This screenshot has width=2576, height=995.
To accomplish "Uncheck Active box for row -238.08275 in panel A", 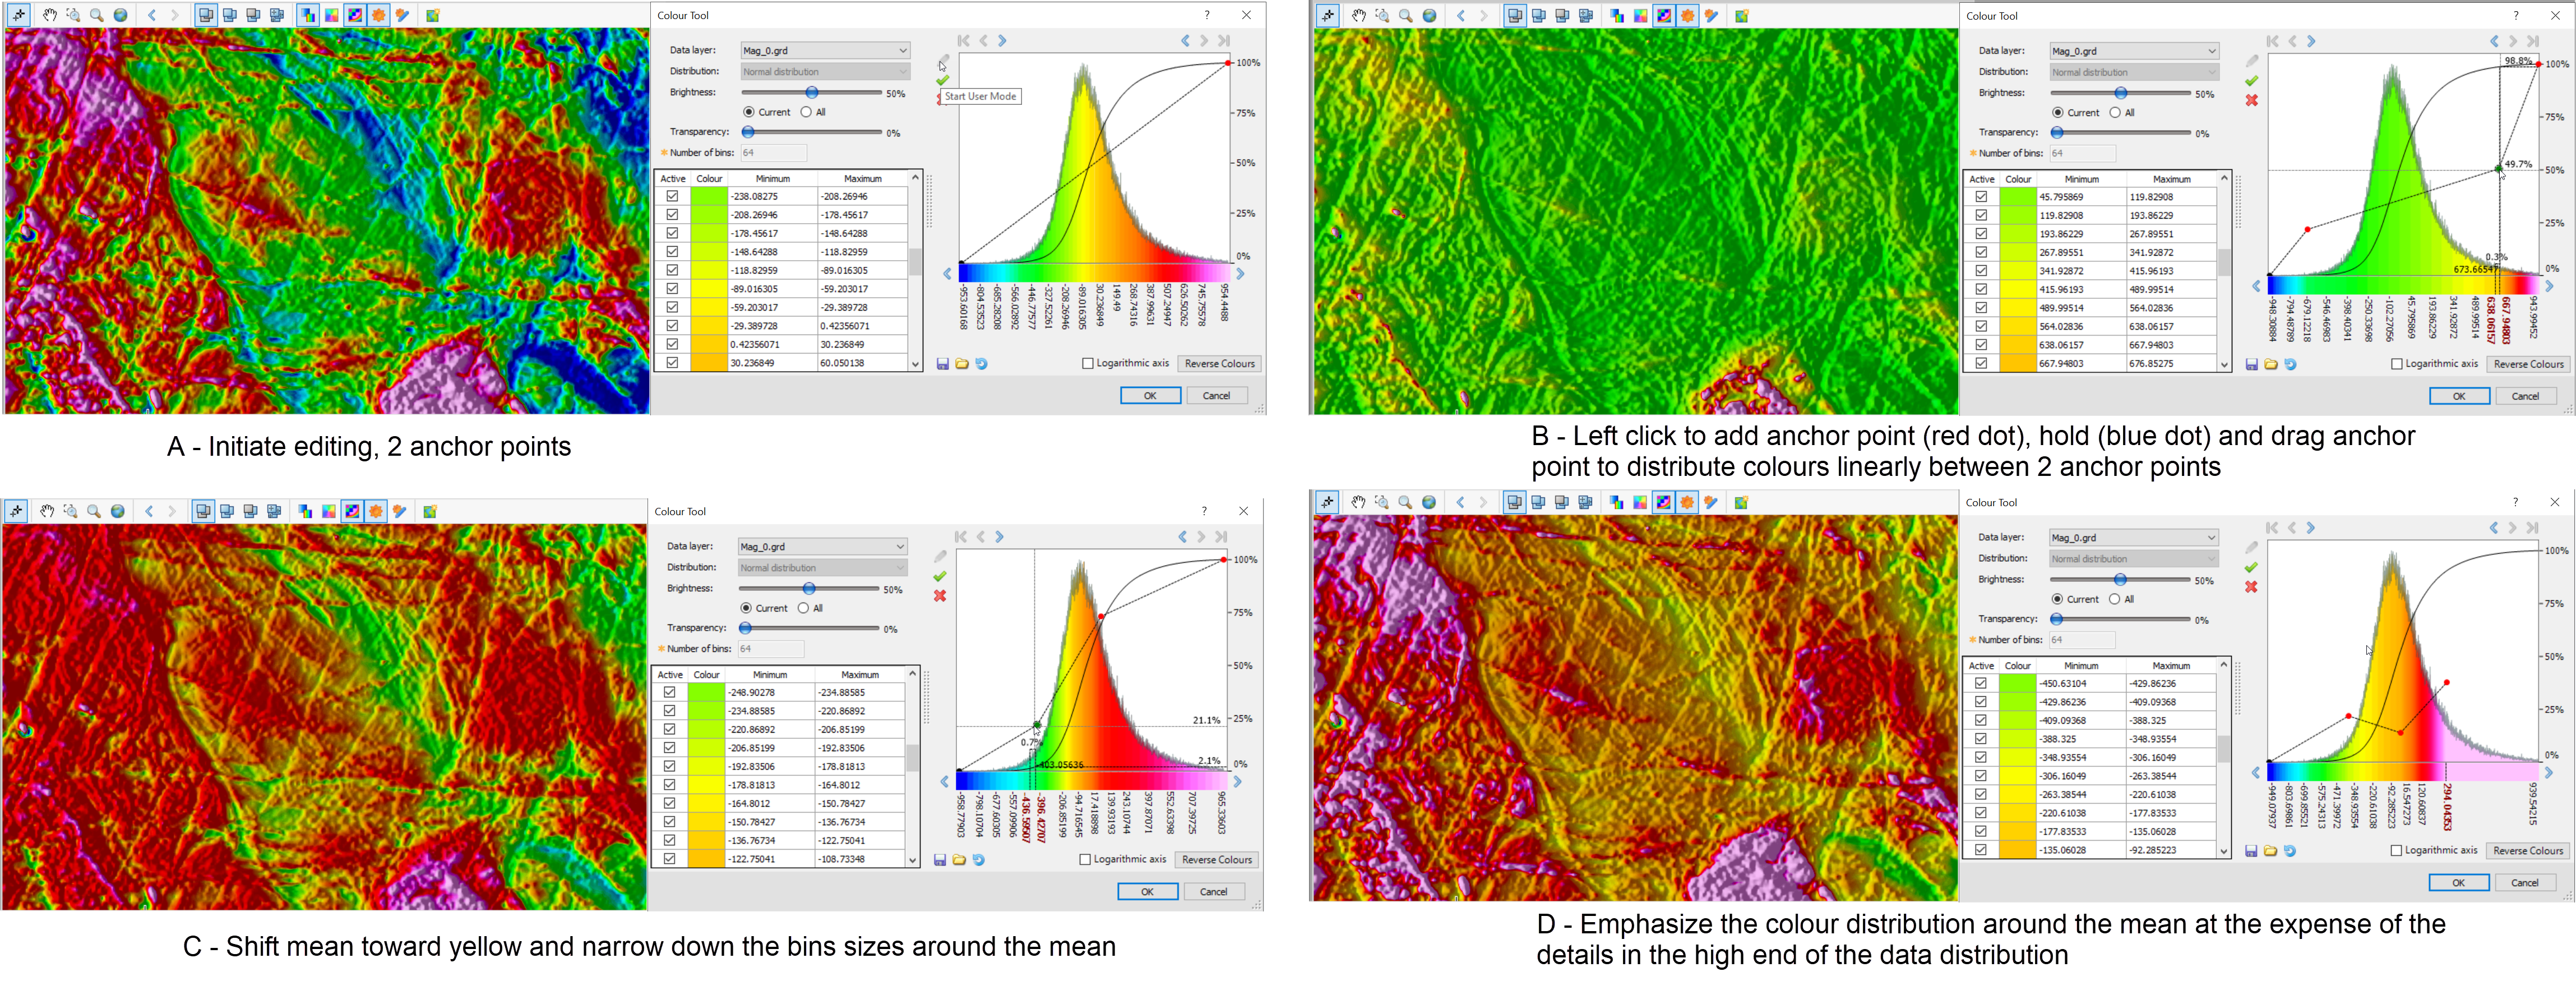I will point(672,197).
